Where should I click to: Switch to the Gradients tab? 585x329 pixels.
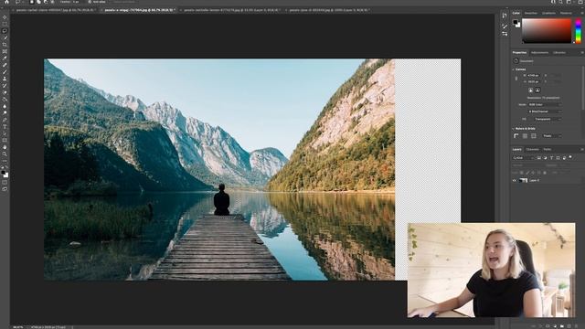[548, 13]
